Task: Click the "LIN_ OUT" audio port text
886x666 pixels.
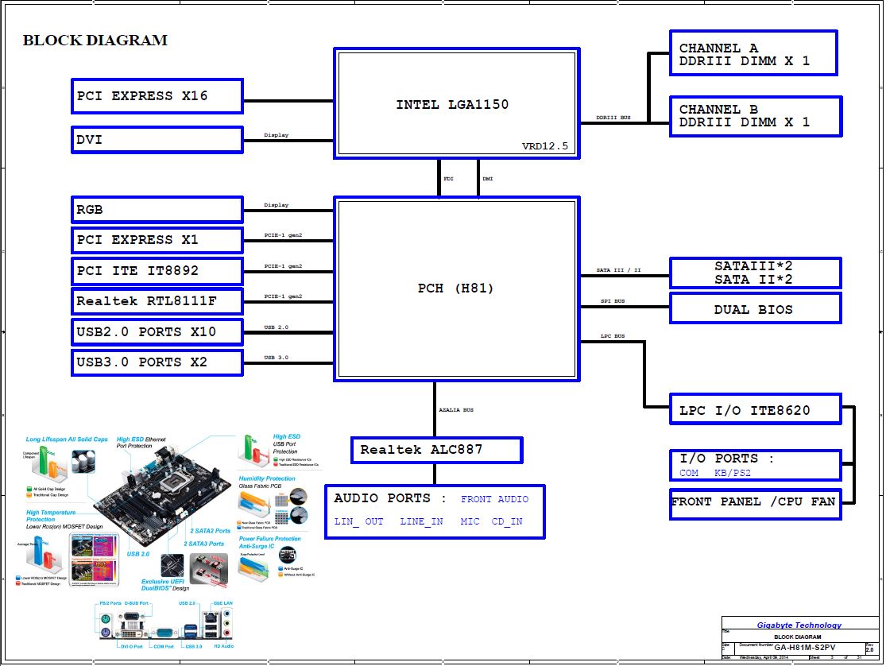Action: (x=359, y=521)
